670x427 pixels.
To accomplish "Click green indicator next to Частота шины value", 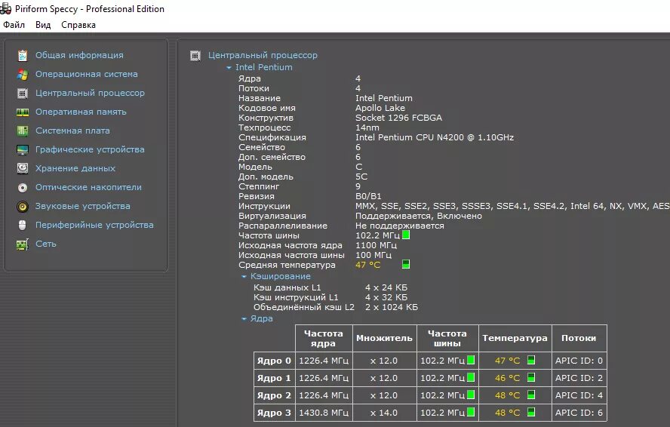I will [x=406, y=235].
